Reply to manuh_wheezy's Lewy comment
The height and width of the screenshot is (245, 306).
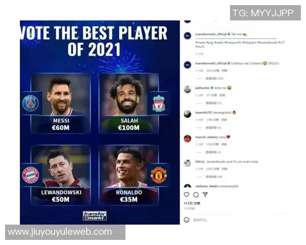[x=224, y=144]
